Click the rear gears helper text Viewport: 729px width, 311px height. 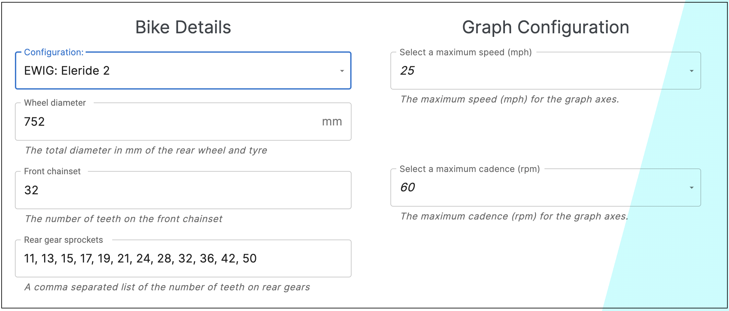[167, 286]
